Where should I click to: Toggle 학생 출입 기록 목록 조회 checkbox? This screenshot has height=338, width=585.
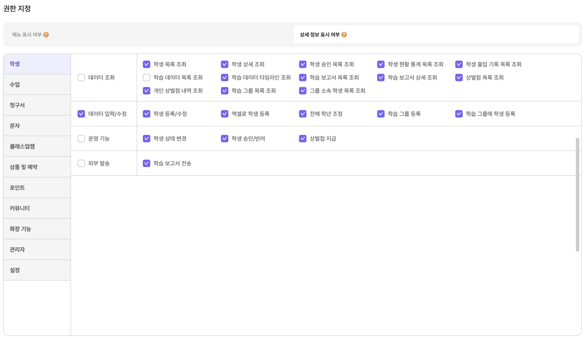pyautogui.click(x=459, y=64)
